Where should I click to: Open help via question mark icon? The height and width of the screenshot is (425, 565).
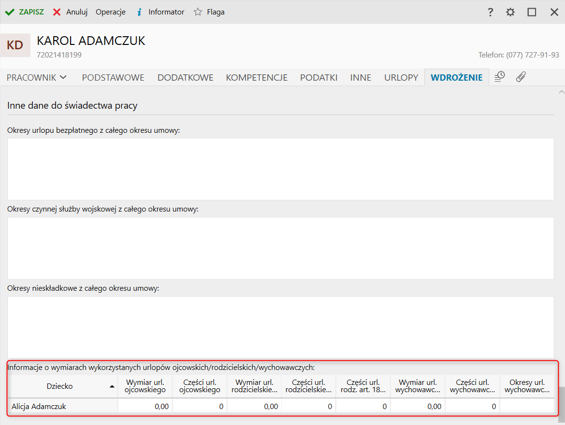click(490, 12)
